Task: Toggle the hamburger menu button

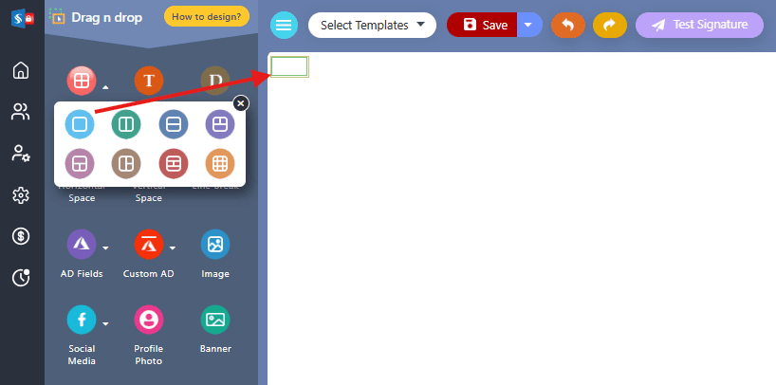Action: pos(284,26)
